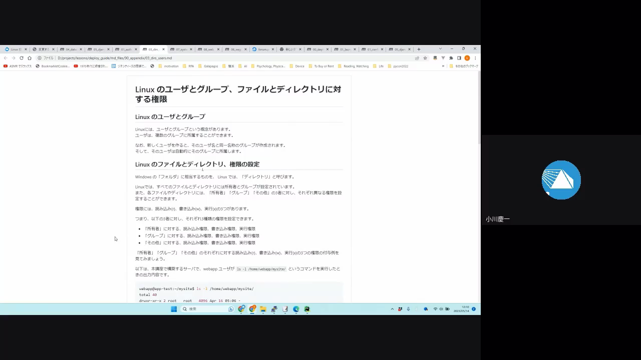Launch Microsoft Edge from the taskbar

296,309
